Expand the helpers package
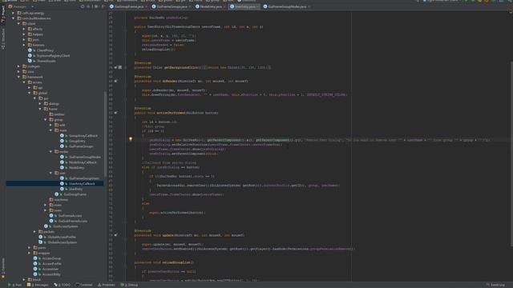The height and width of the screenshot is (288, 513). tap(24, 34)
